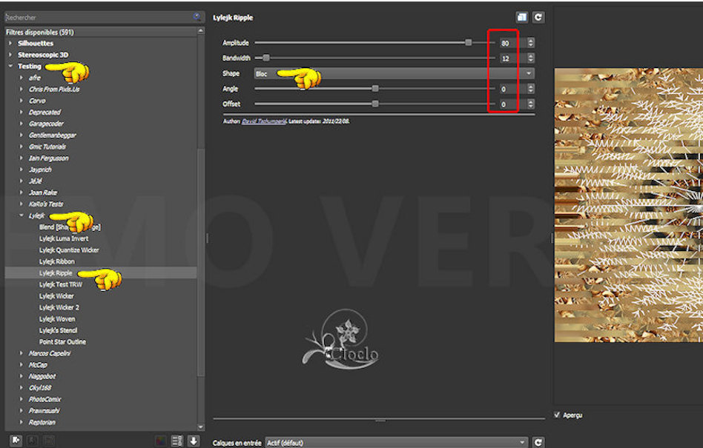Collapse the Testing filter category
Viewport: 703px width, 448px height.
click(10, 67)
